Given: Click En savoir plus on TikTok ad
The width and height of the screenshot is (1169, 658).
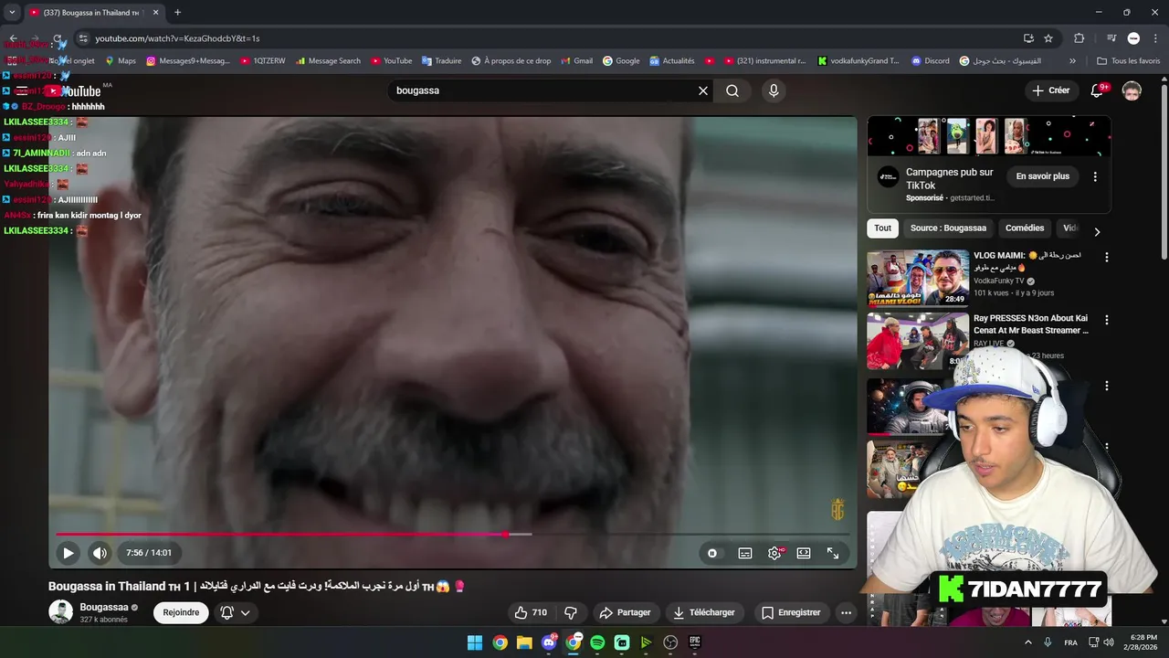Looking at the screenshot, I should point(1043,176).
